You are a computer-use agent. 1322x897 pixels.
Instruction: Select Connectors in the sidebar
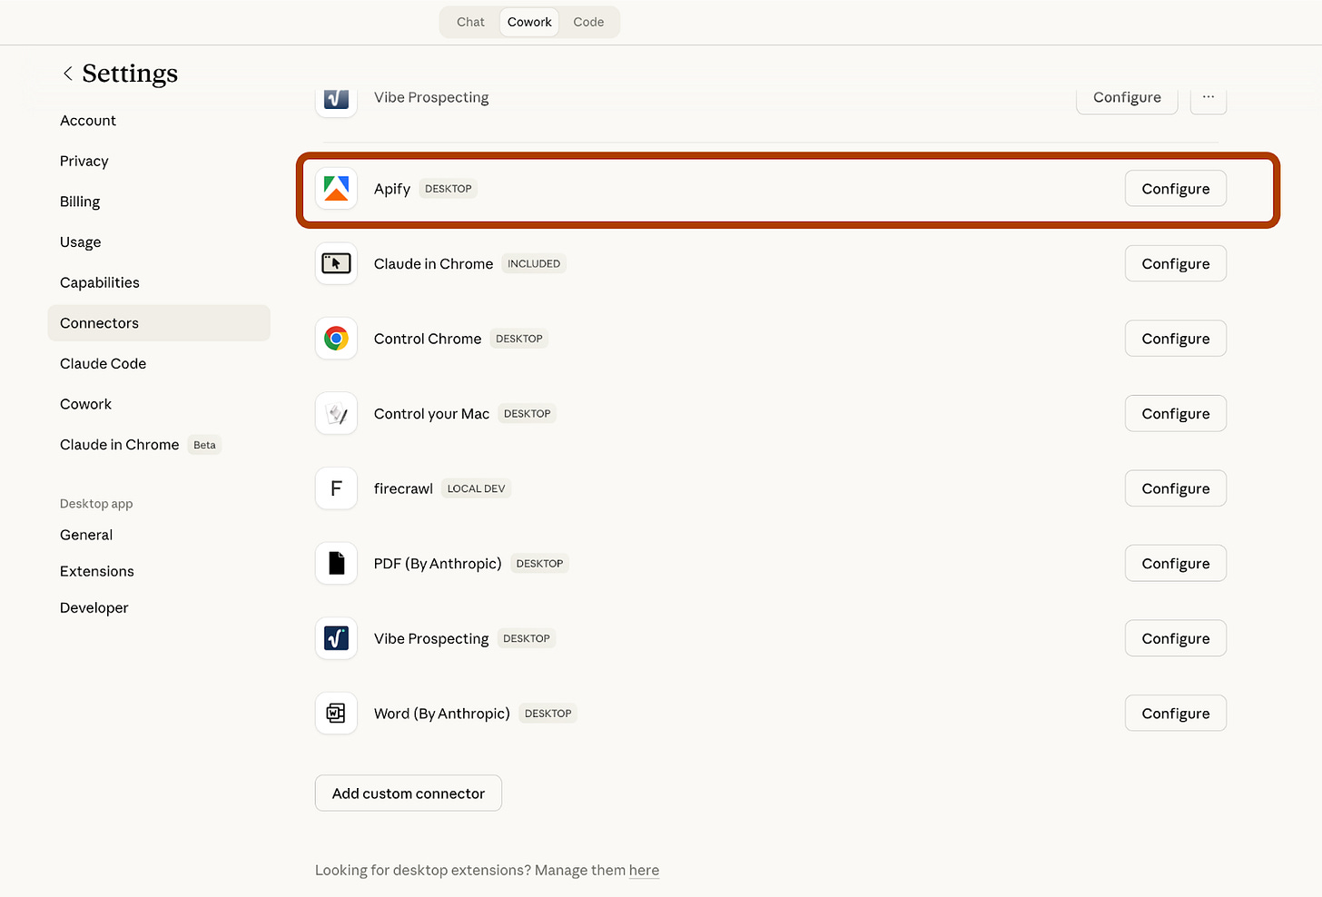159,323
